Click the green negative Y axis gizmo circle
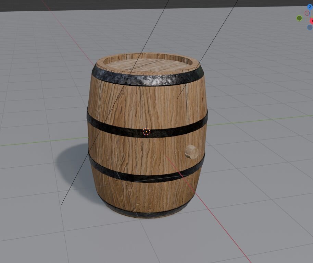Screen dimensions: 313x263 (x=299, y=19)
